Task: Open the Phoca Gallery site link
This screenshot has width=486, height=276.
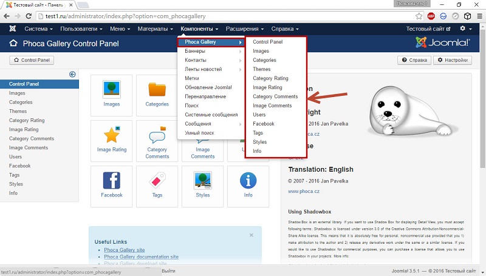Action: point(125,250)
